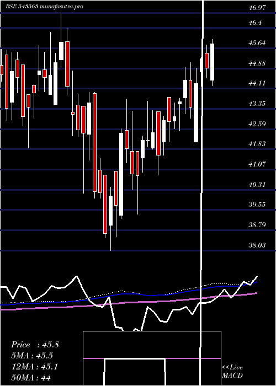Click the last white candlestick on the right

point(212,62)
